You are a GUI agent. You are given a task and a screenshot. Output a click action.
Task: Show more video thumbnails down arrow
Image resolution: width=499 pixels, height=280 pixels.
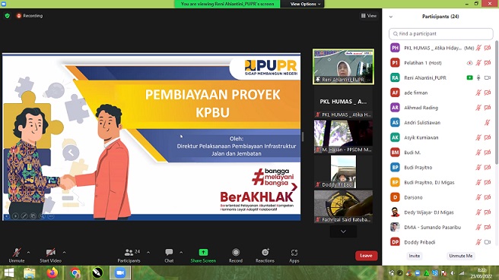[343, 231]
